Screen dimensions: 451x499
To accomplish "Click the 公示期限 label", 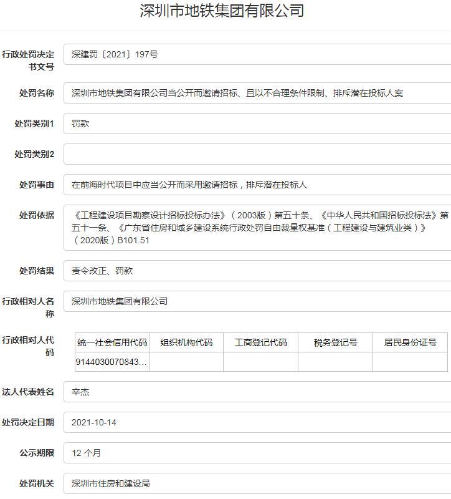I will pos(37,453).
